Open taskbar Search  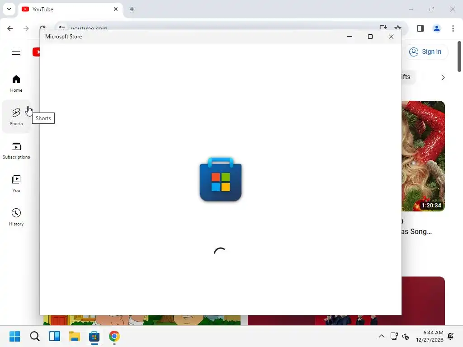(x=34, y=336)
